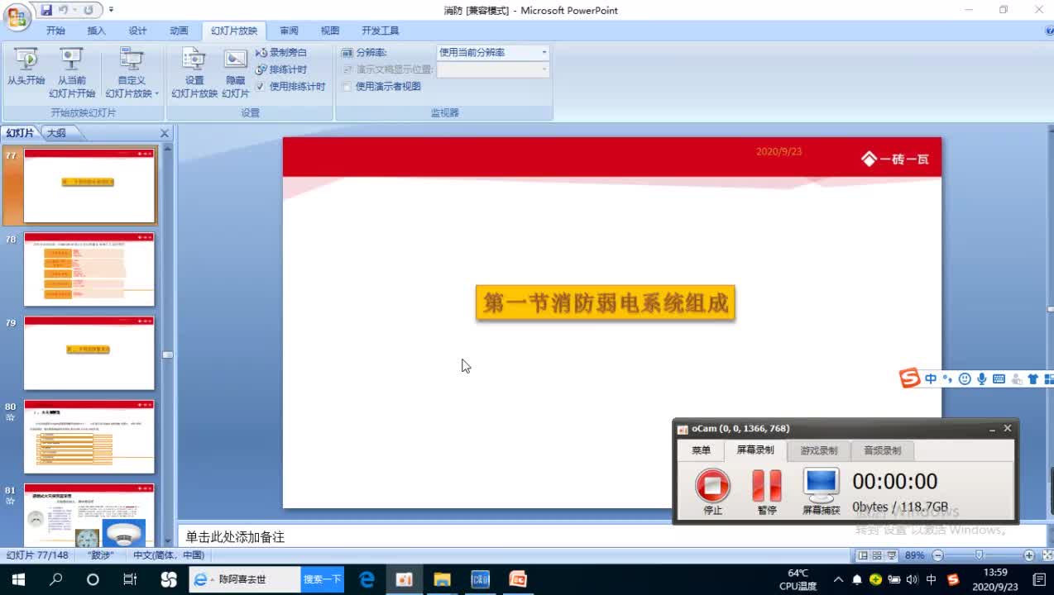This screenshot has width=1054, height=595.
Task: Open quick-access toolbar customize arrow
Action: pos(112,11)
